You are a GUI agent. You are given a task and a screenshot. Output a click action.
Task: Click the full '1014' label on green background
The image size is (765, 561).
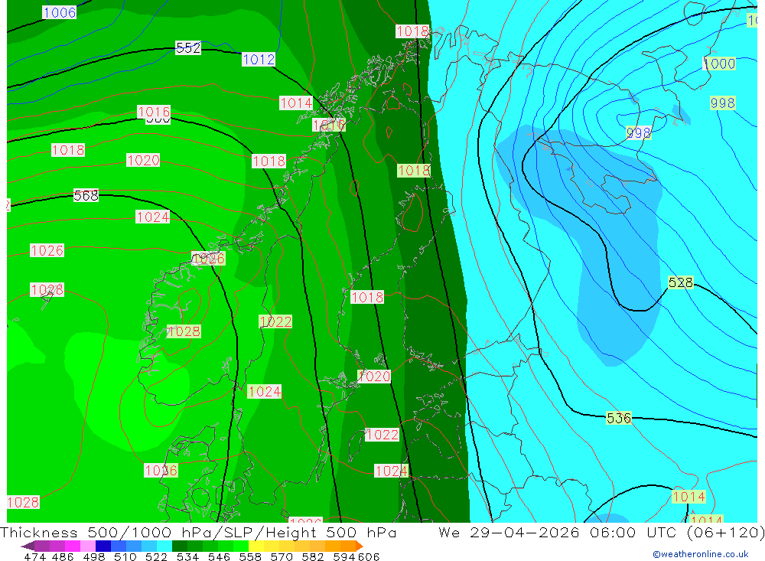pyautogui.click(x=689, y=497)
